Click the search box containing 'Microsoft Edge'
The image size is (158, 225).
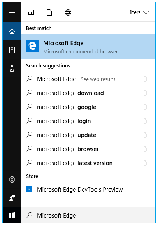tap(88, 215)
